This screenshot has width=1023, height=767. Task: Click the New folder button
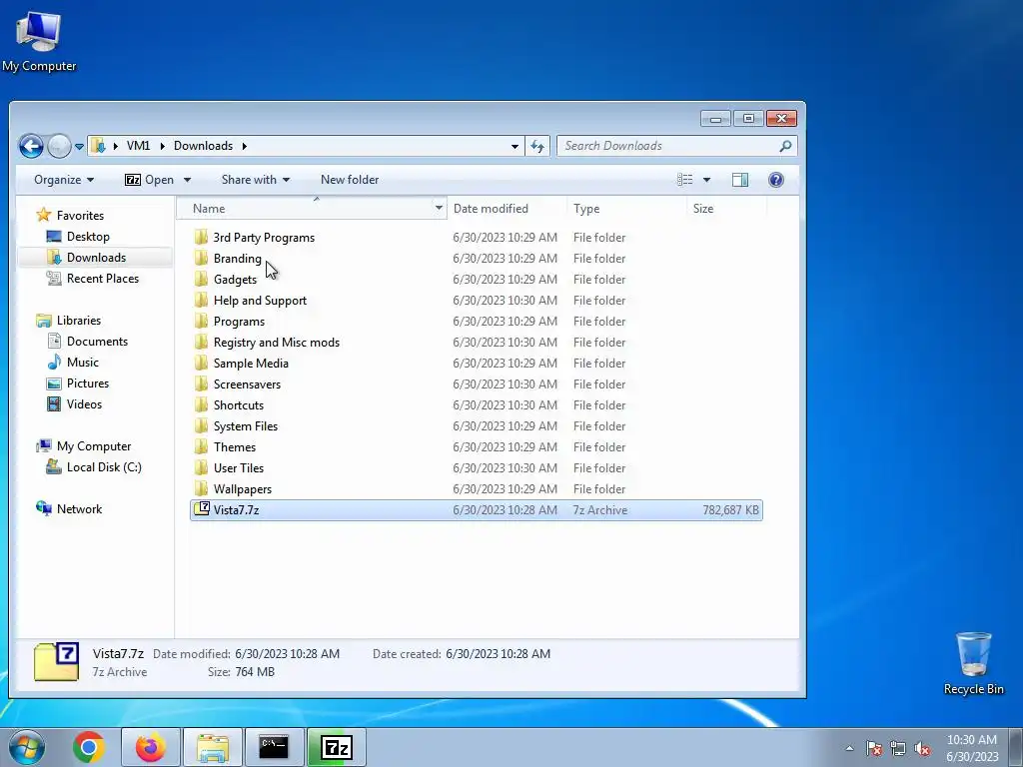click(x=350, y=180)
